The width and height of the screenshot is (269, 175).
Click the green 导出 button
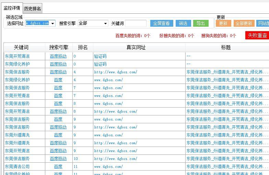(x=201, y=23)
